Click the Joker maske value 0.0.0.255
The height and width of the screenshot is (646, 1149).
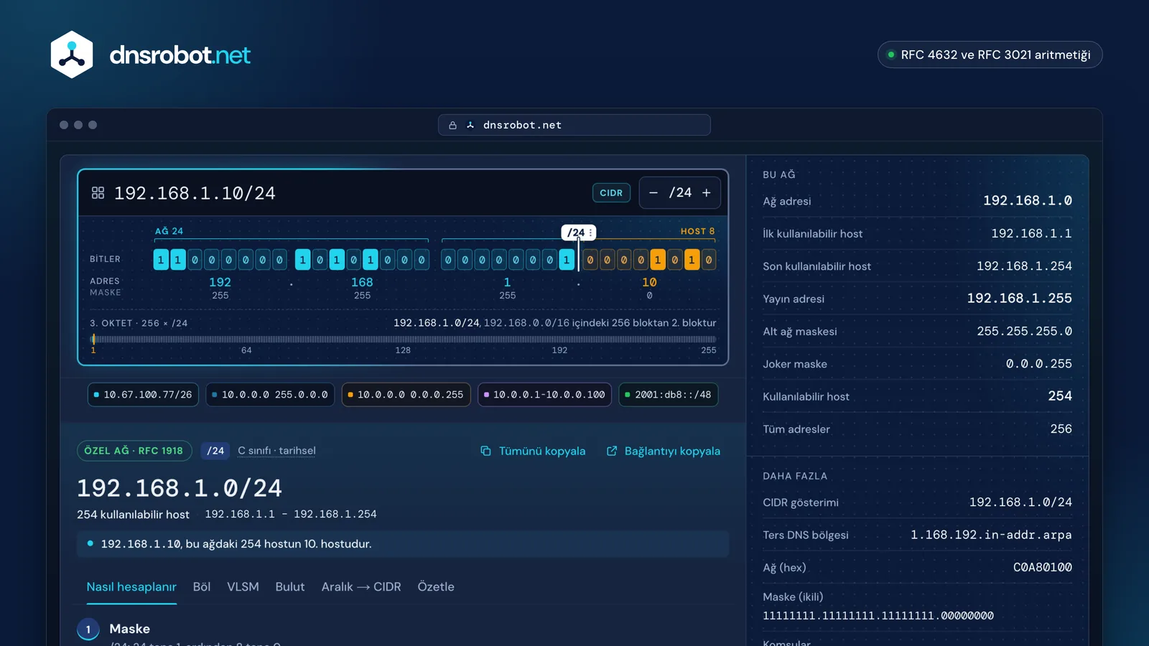click(x=1038, y=364)
